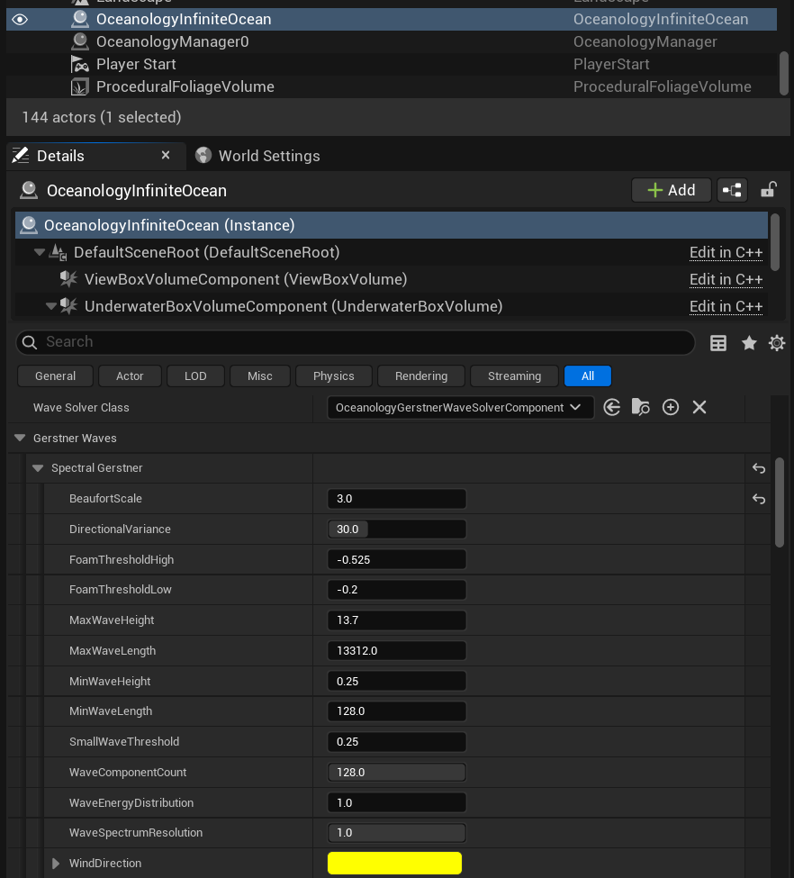794x878 pixels.
Task: Create new asset with the plus icon
Action: 670,407
